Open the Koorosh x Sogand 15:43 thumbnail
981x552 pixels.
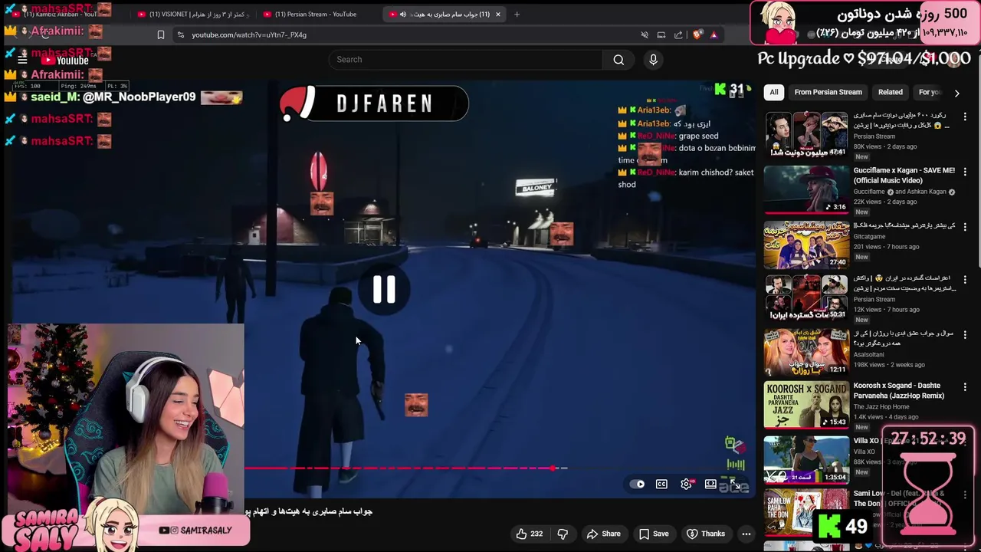click(806, 405)
